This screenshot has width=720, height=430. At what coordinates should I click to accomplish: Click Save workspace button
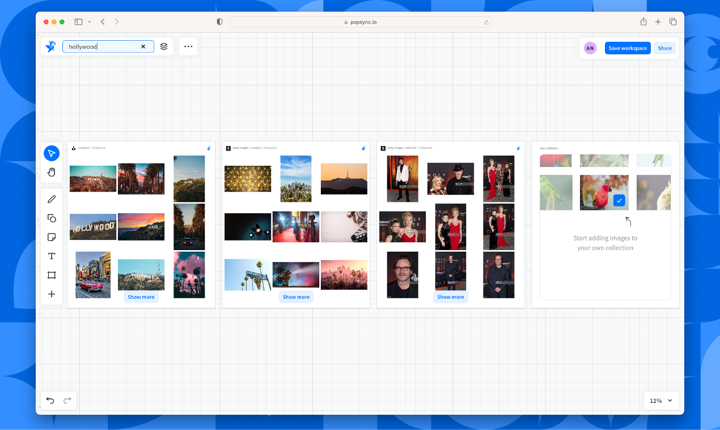click(x=628, y=48)
